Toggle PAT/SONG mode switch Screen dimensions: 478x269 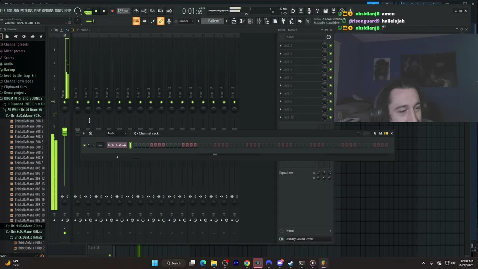point(88,12)
